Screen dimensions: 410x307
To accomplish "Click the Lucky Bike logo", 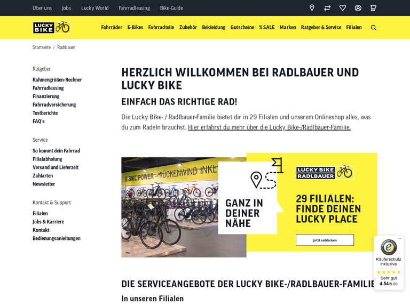I will (x=51, y=27).
